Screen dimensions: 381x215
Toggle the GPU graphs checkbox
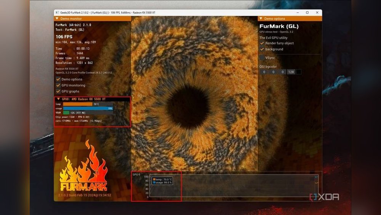(58, 92)
